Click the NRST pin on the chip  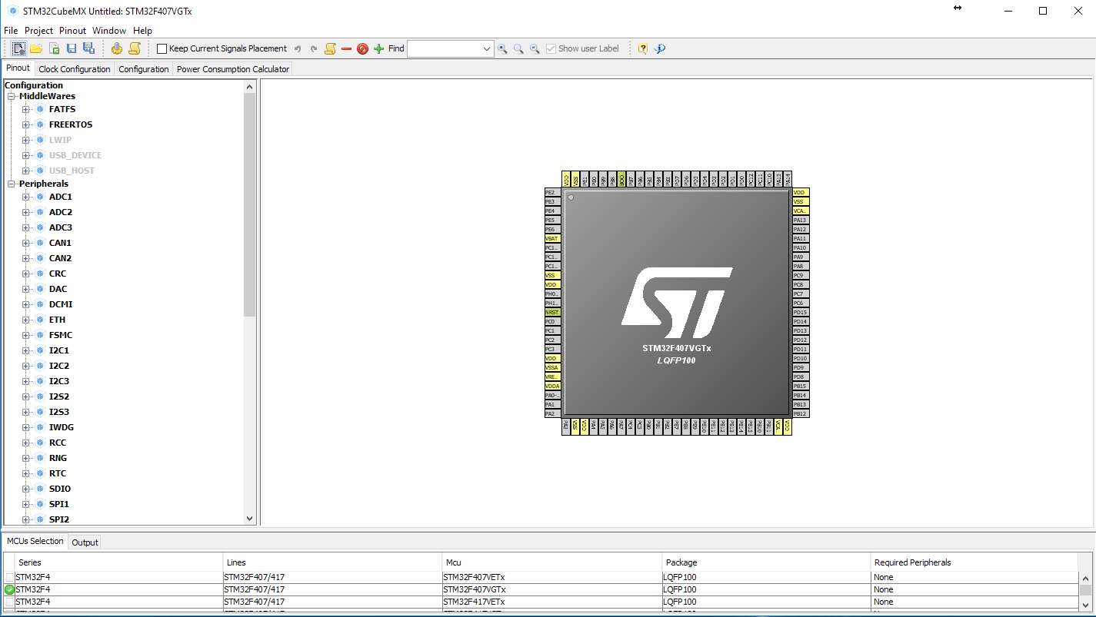click(x=552, y=312)
